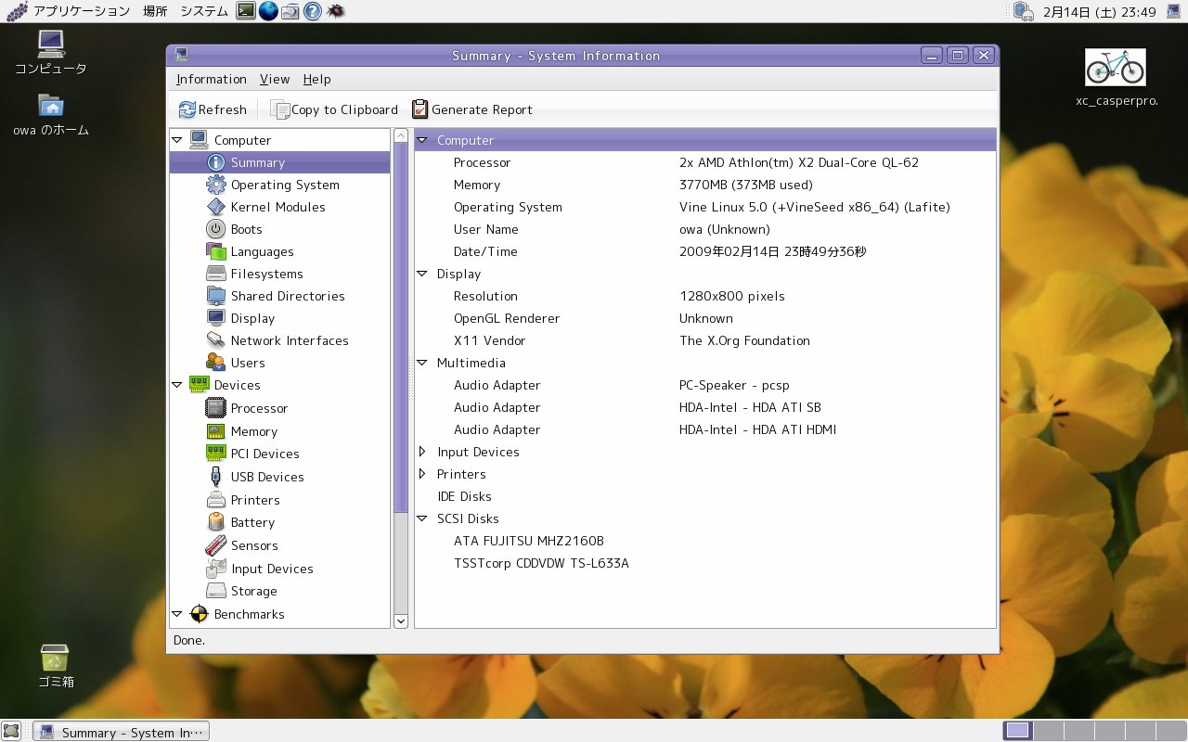Image resolution: width=1188 pixels, height=742 pixels.
Task: Select the PCI Devices card icon
Action: (x=215, y=454)
